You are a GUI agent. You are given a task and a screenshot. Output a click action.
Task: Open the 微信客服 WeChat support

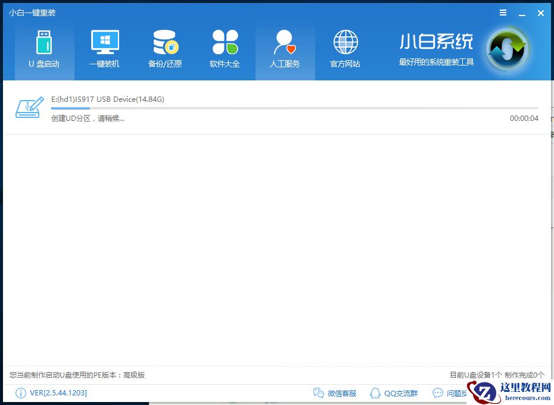tap(335, 393)
